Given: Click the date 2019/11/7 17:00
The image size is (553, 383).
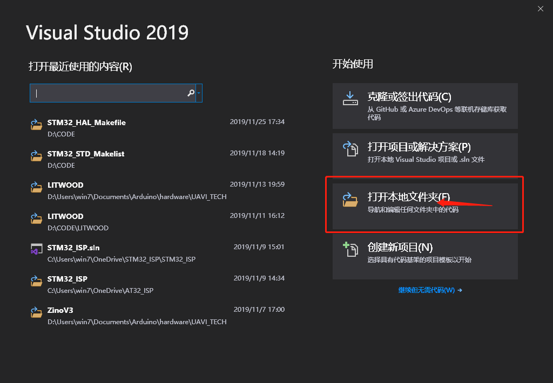Looking at the screenshot, I should click(259, 309).
